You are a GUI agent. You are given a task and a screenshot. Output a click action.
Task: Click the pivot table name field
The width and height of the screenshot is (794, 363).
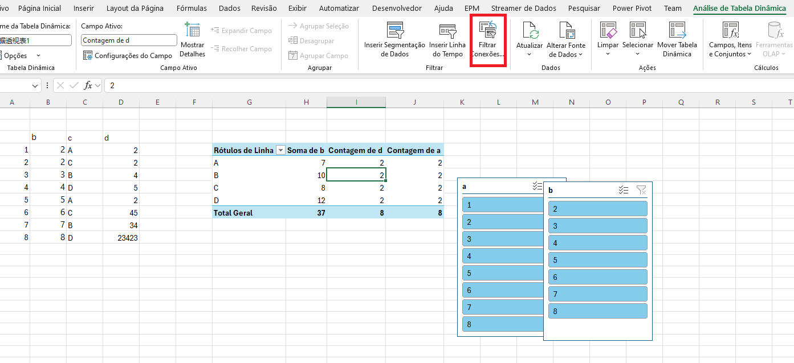tap(35, 40)
